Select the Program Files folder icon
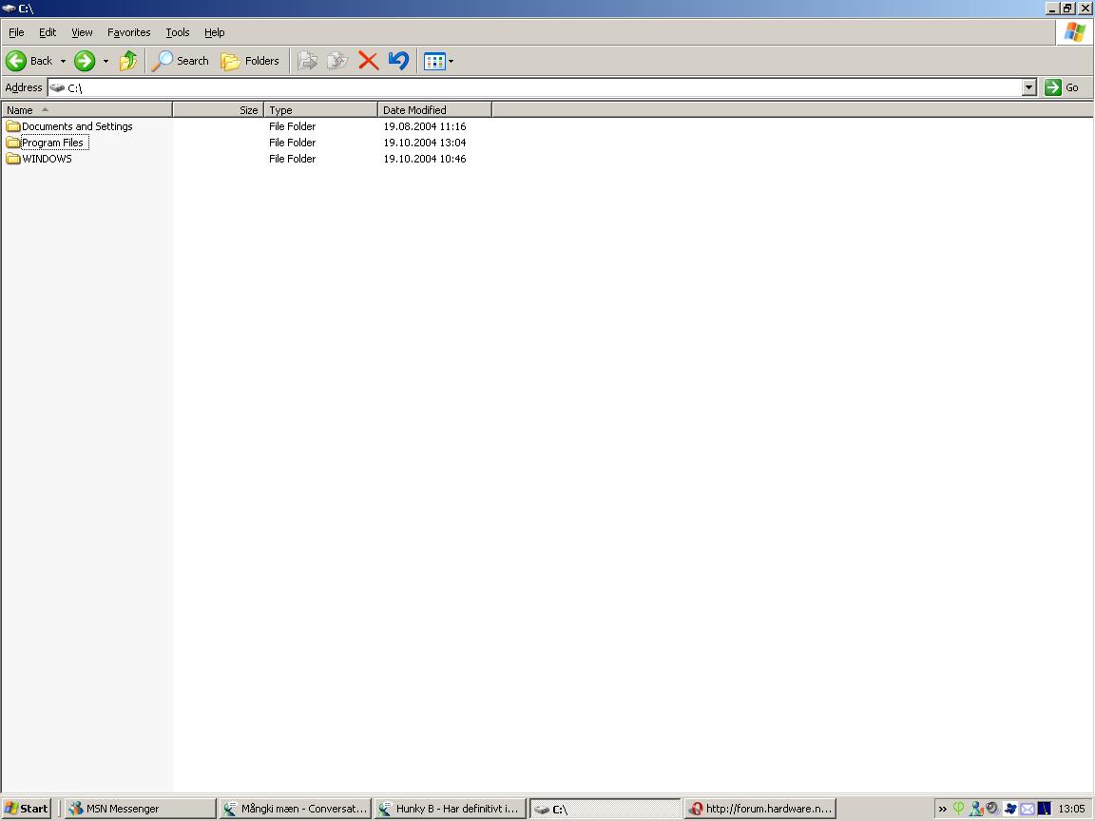Image resolution: width=1095 pixels, height=821 pixels. [12, 143]
